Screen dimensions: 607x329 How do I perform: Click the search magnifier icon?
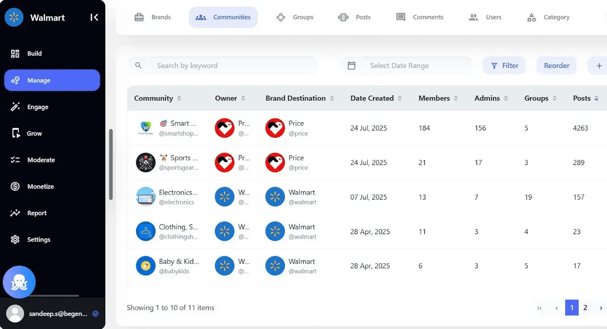pyautogui.click(x=138, y=66)
